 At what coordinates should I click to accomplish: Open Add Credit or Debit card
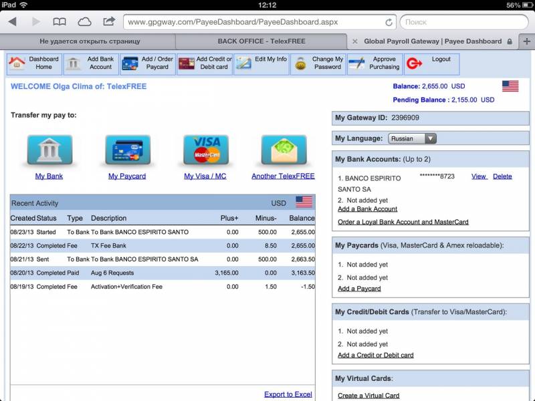pyautogui.click(x=205, y=63)
